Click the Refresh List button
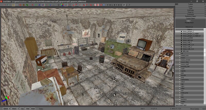206x110 pixels. point(190,27)
